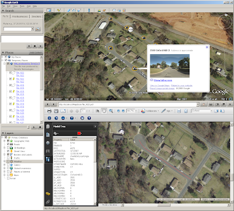
Task: Open the Collaborate dropdown menu
Action: 150,111
